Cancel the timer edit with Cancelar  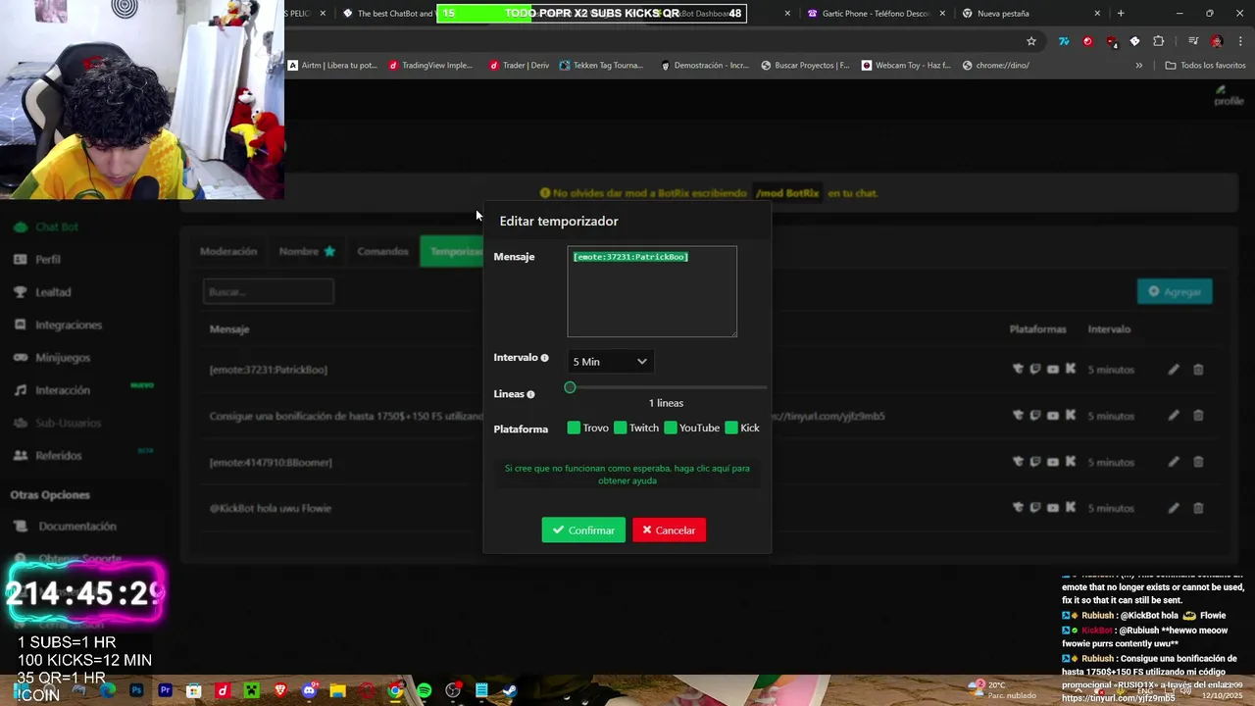click(669, 530)
